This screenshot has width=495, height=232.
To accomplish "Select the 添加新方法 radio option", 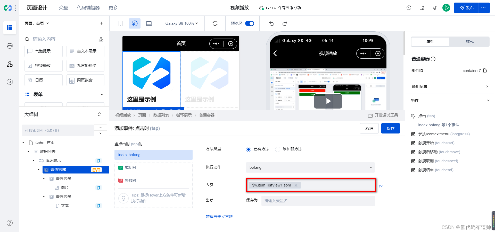I will tap(278, 149).
